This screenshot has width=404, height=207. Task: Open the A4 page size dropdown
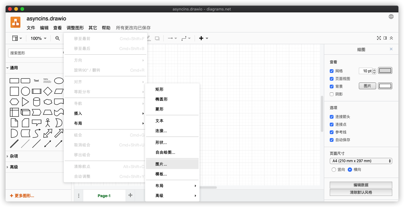[x=361, y=161]
